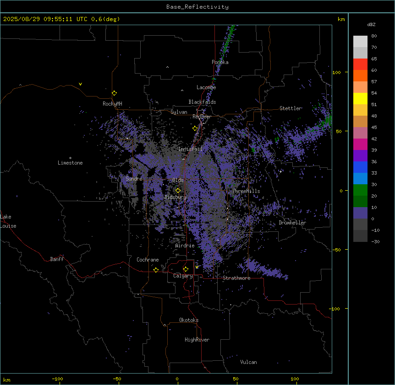Click the Stettler label
Image resolution: width=395 pixels, height=385 pixels.
(x=291, y=108)
